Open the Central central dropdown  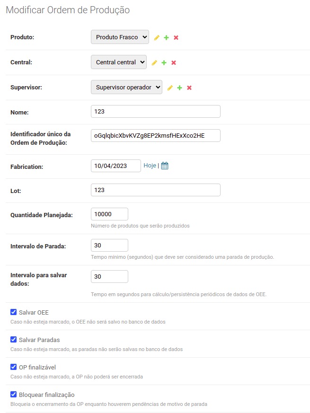point(118,62)
